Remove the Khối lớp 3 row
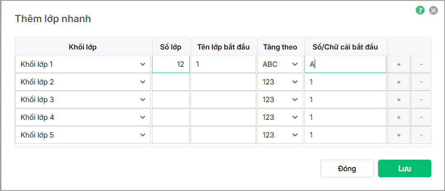Image resolution: width=445 pixels, height=191 pixels. click(421, 100)
